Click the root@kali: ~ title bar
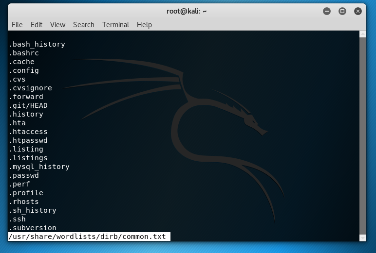Image resolution: width=376 pixels, height=253 pixels. 187,11
